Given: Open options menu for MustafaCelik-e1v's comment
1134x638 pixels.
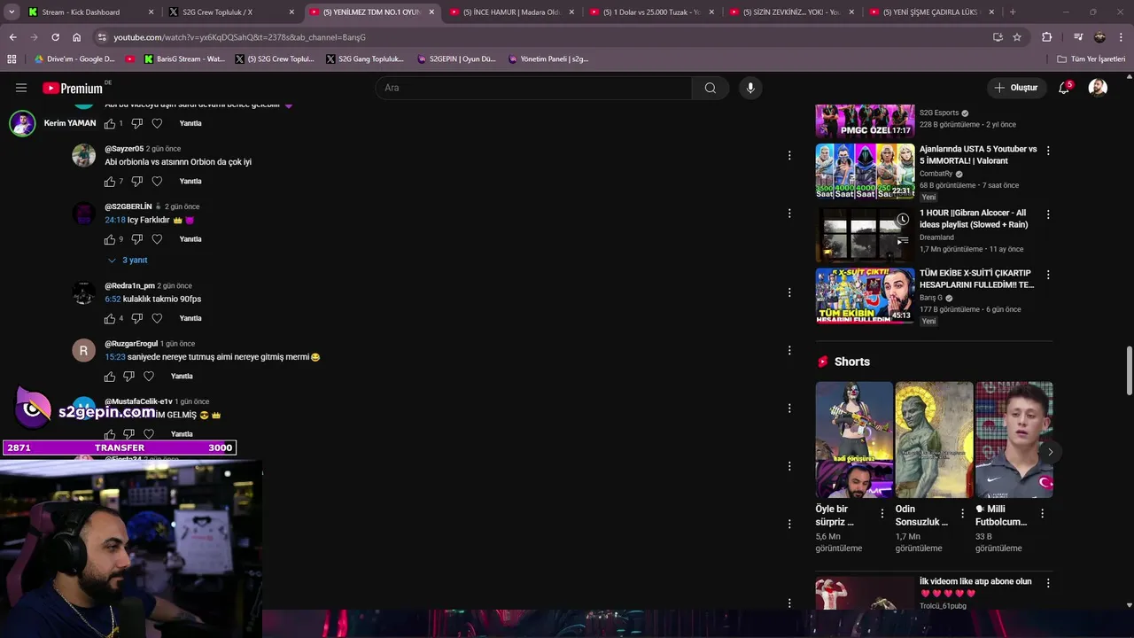Looking at the screenshot, I should (789, 408).
